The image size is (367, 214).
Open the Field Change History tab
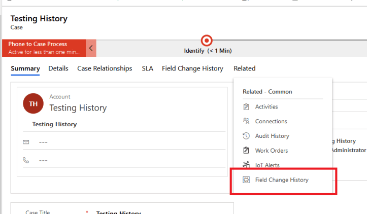(192, 68)
